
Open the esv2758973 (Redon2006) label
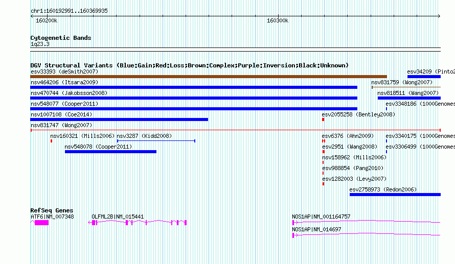(383, 189)
